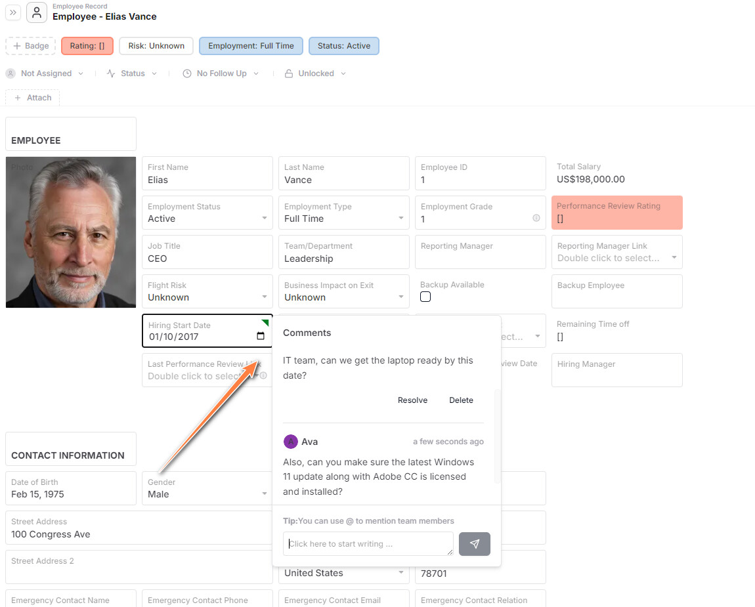The image size is (755, 607).
Task: Click the Street Address field
Action: 139,528
